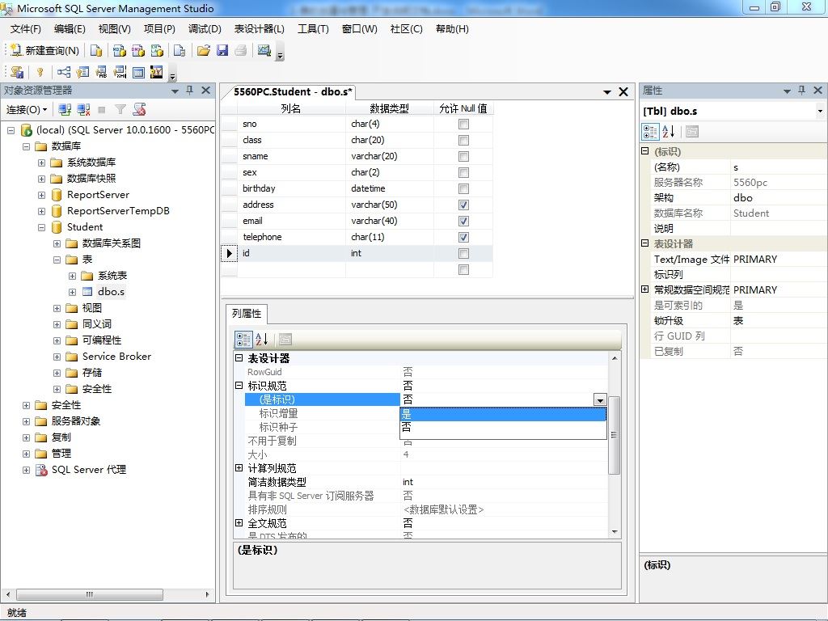828x621 pixels.
Task: Click the Analysis Services MDX Query icon
Action: coord(120,50)
